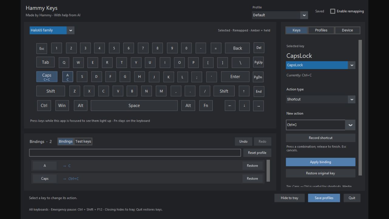
Task: Select the PgUp key
Action: (x=258, y=62)
